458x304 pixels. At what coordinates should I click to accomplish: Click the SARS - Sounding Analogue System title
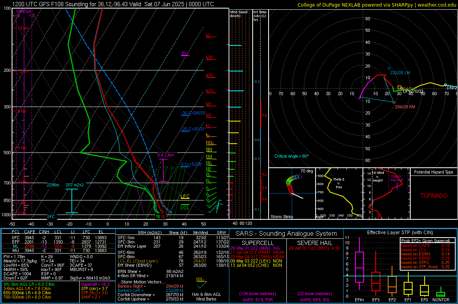pyautogui.click(x=286, y=234)
